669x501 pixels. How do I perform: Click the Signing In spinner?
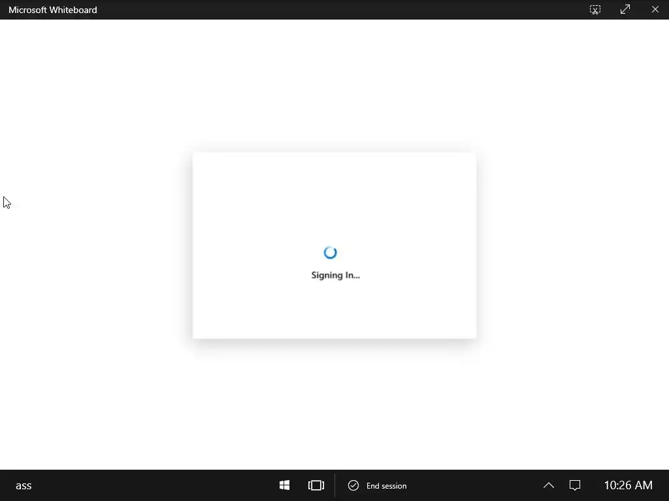[x=330, y=252]
